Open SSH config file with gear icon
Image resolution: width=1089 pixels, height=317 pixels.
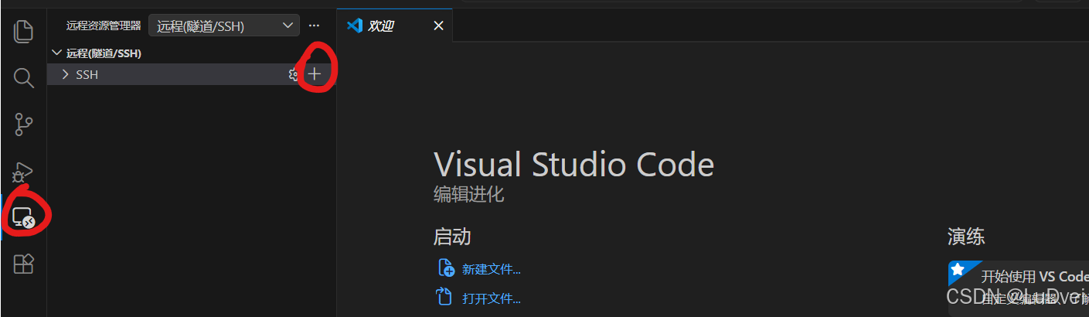coord(293,74)
